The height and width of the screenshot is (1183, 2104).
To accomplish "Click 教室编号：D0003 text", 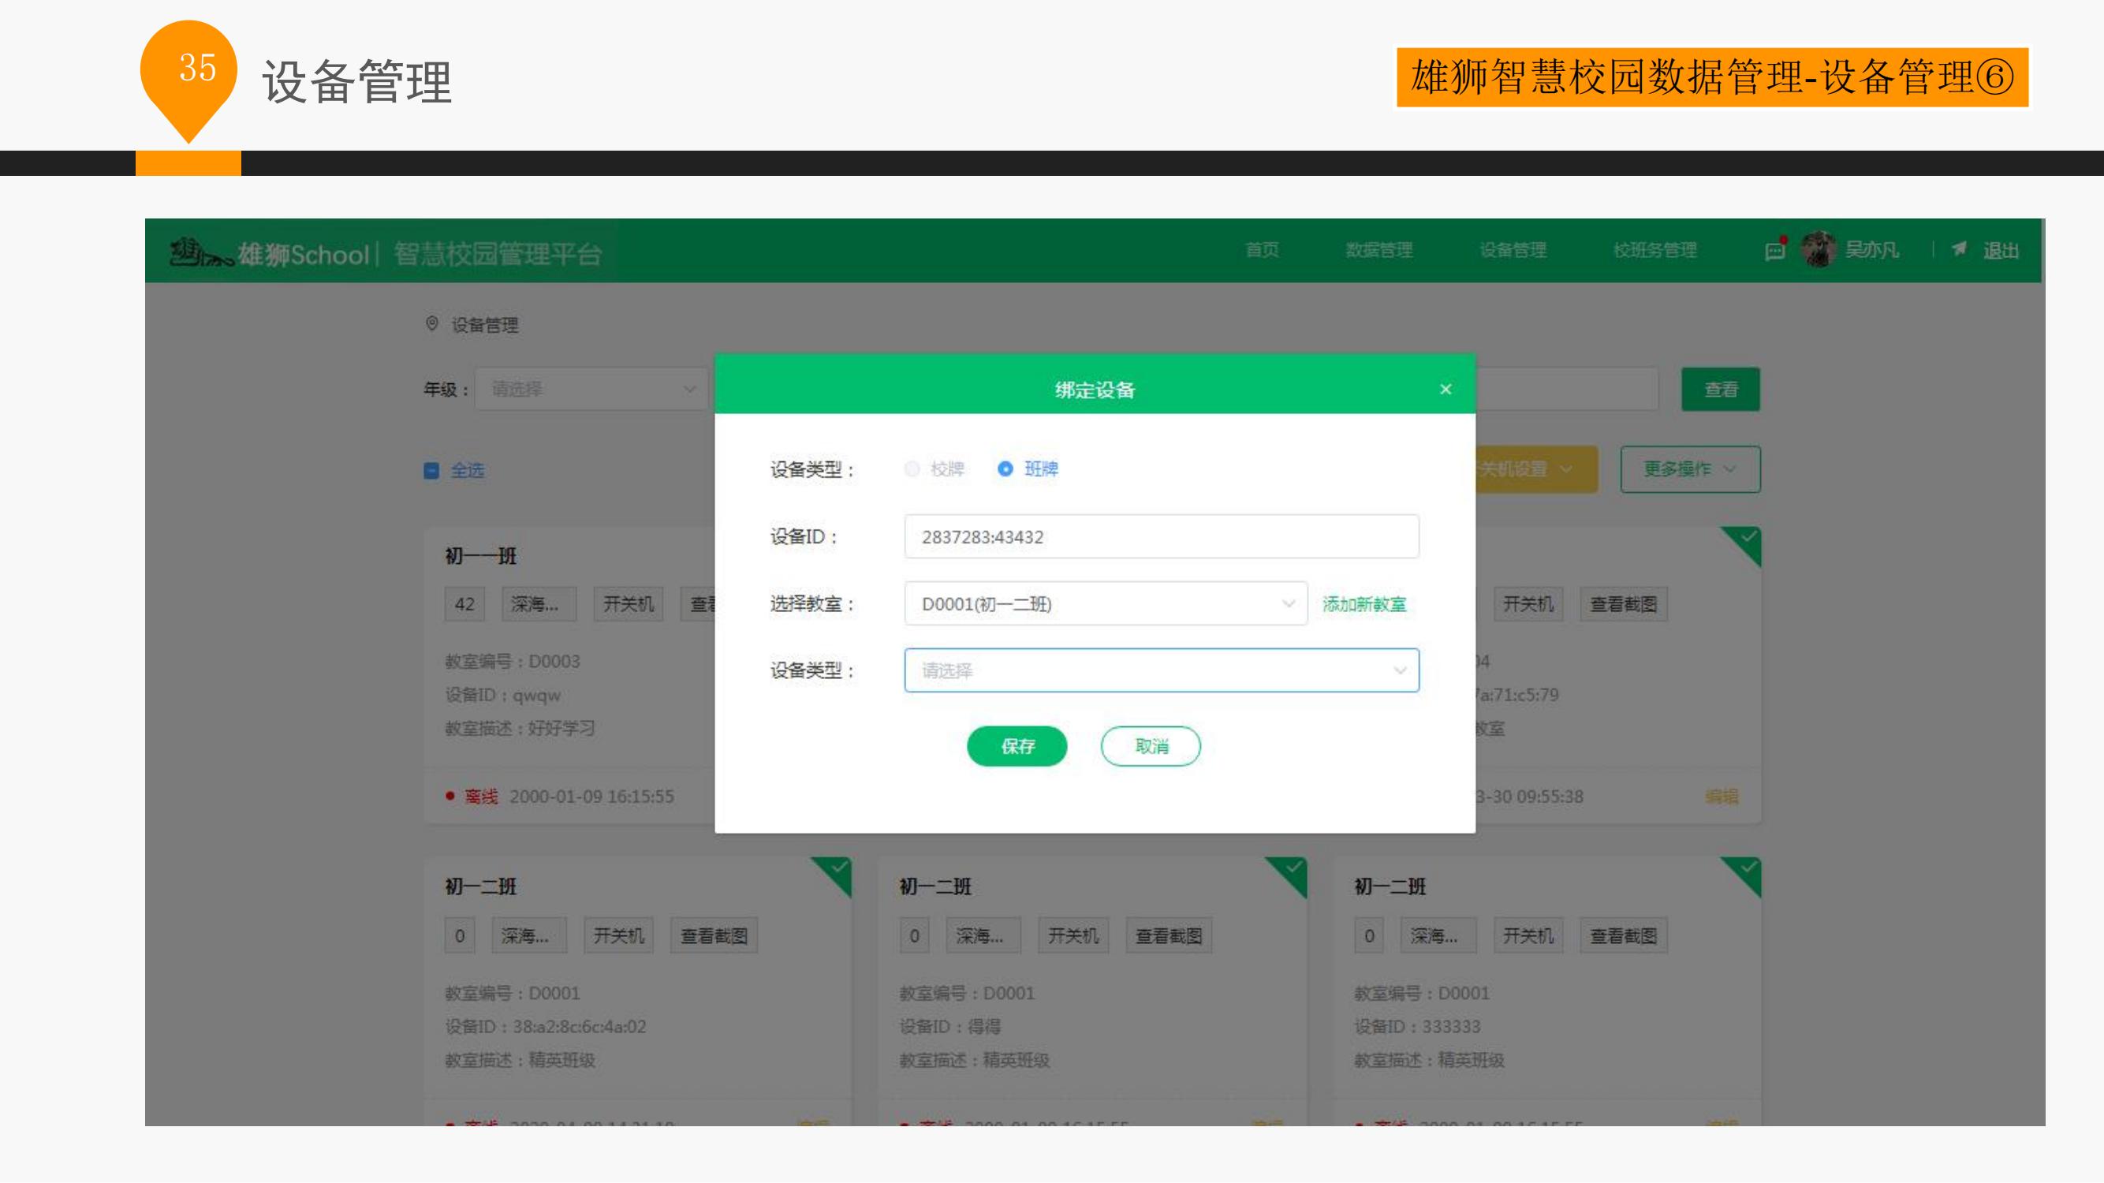I will point(512,661).
